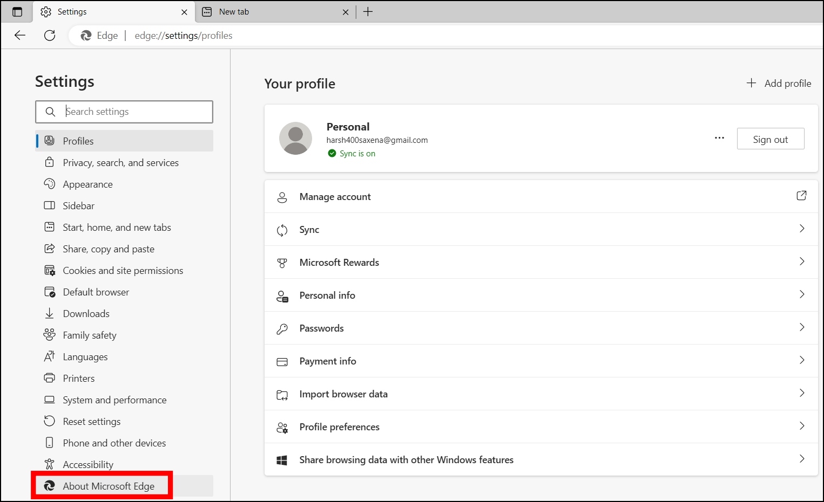Click the Passwords key icon
The height and width of the screenshot is (502, 824).
coord(282,329)
